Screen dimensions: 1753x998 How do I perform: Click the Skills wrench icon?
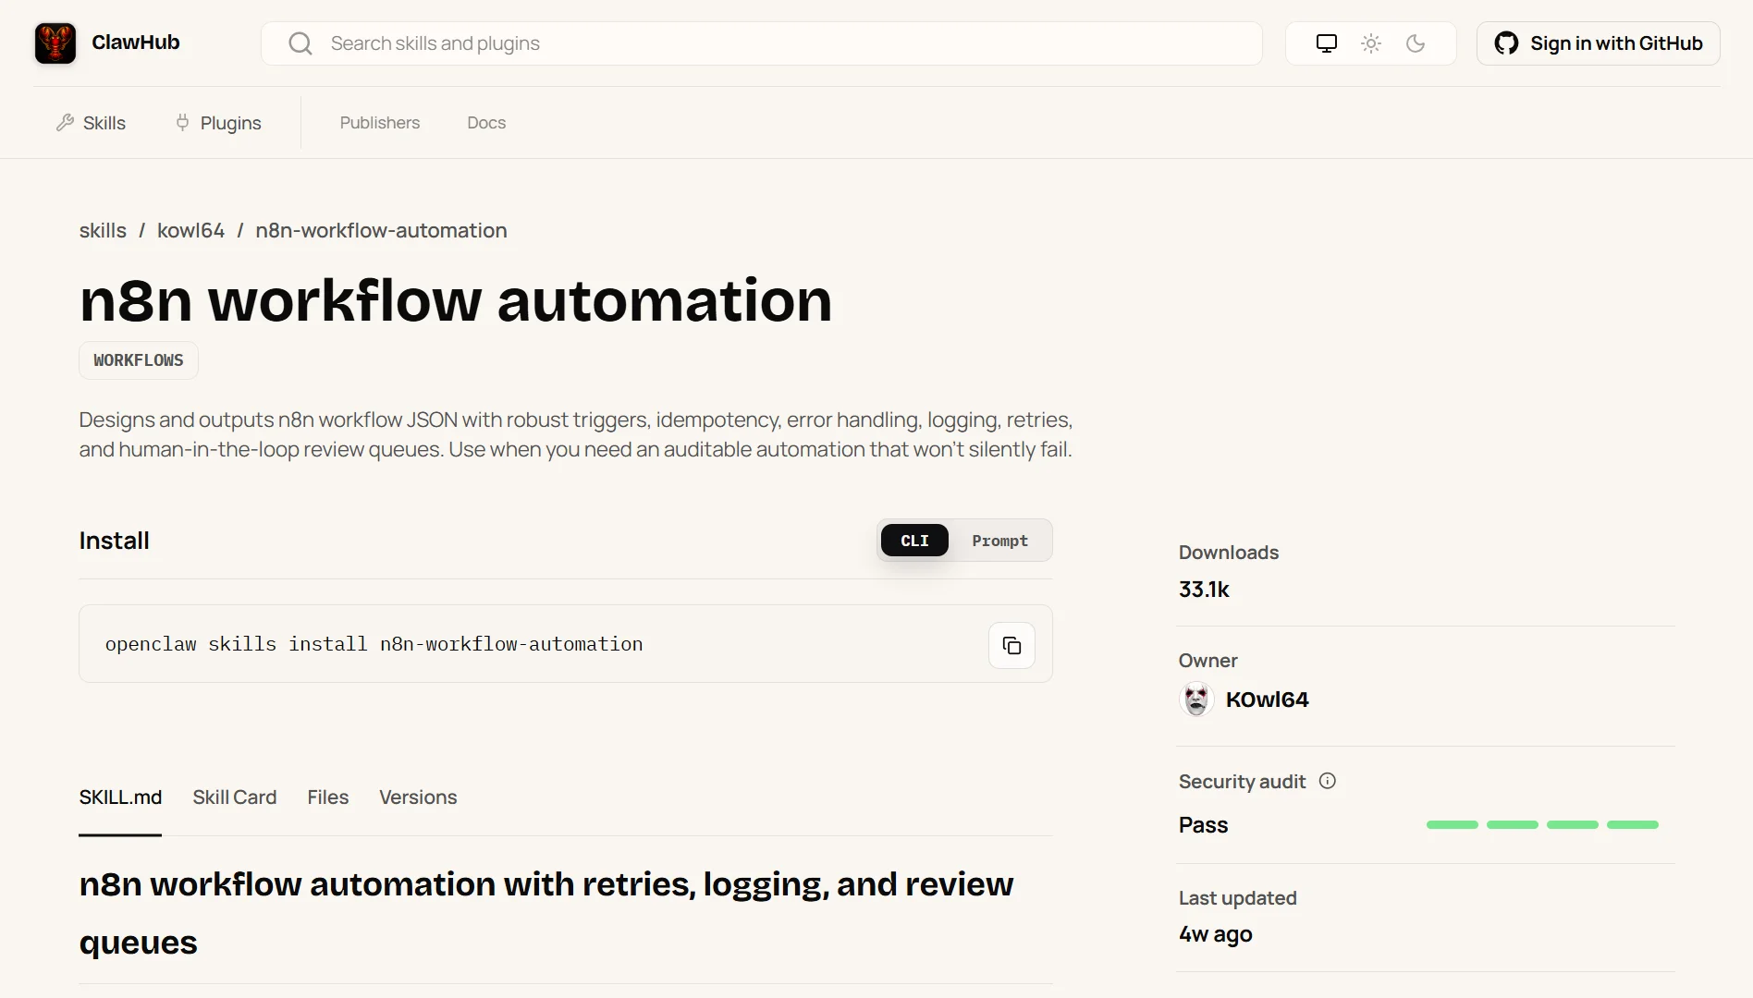click(x=65, y=122)
